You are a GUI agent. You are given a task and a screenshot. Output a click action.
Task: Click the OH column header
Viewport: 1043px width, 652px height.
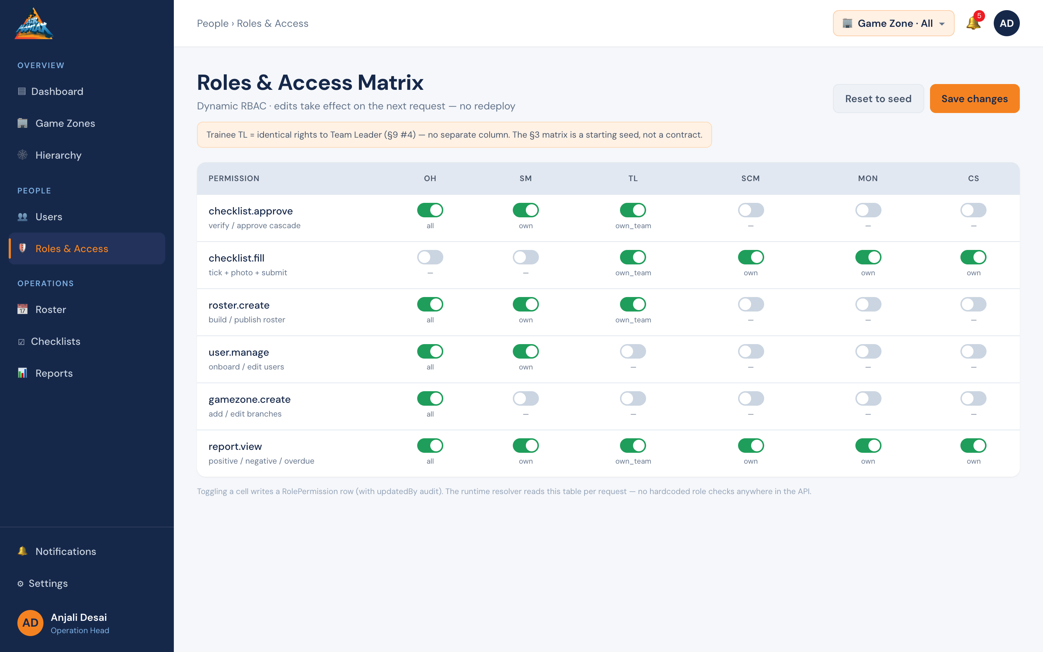click(x=430, y=179)
